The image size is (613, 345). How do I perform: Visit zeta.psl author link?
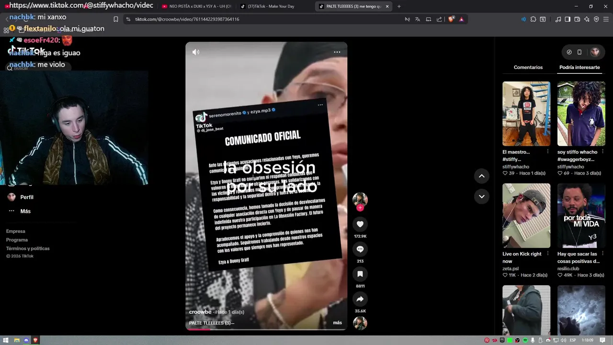[511, 269]
